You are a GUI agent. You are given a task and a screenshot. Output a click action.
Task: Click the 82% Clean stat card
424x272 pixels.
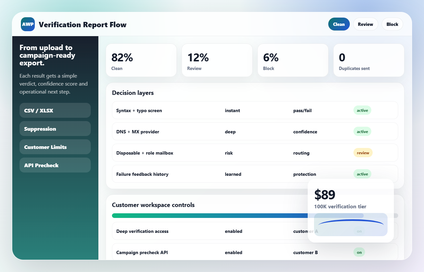click(x=141, y=60)
